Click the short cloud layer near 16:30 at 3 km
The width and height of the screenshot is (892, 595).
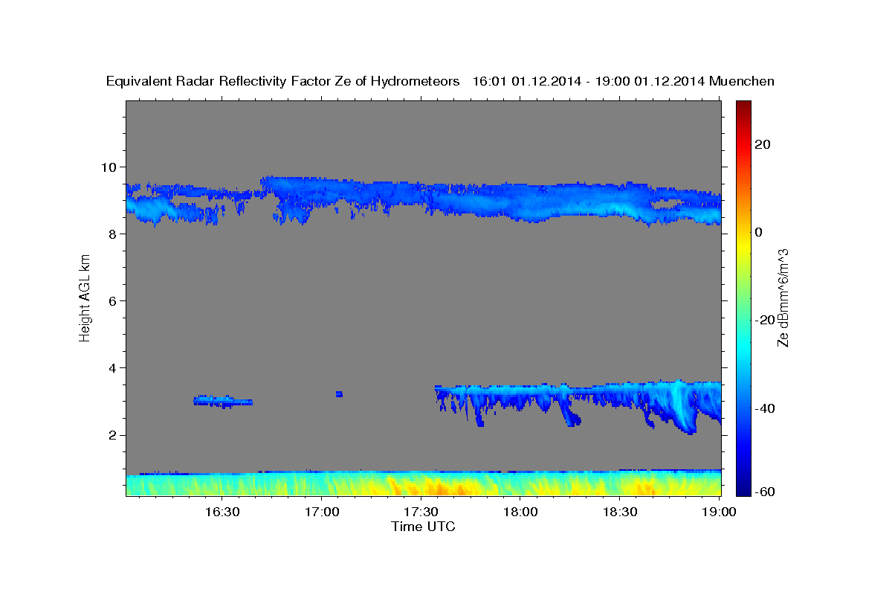(223, 402)
